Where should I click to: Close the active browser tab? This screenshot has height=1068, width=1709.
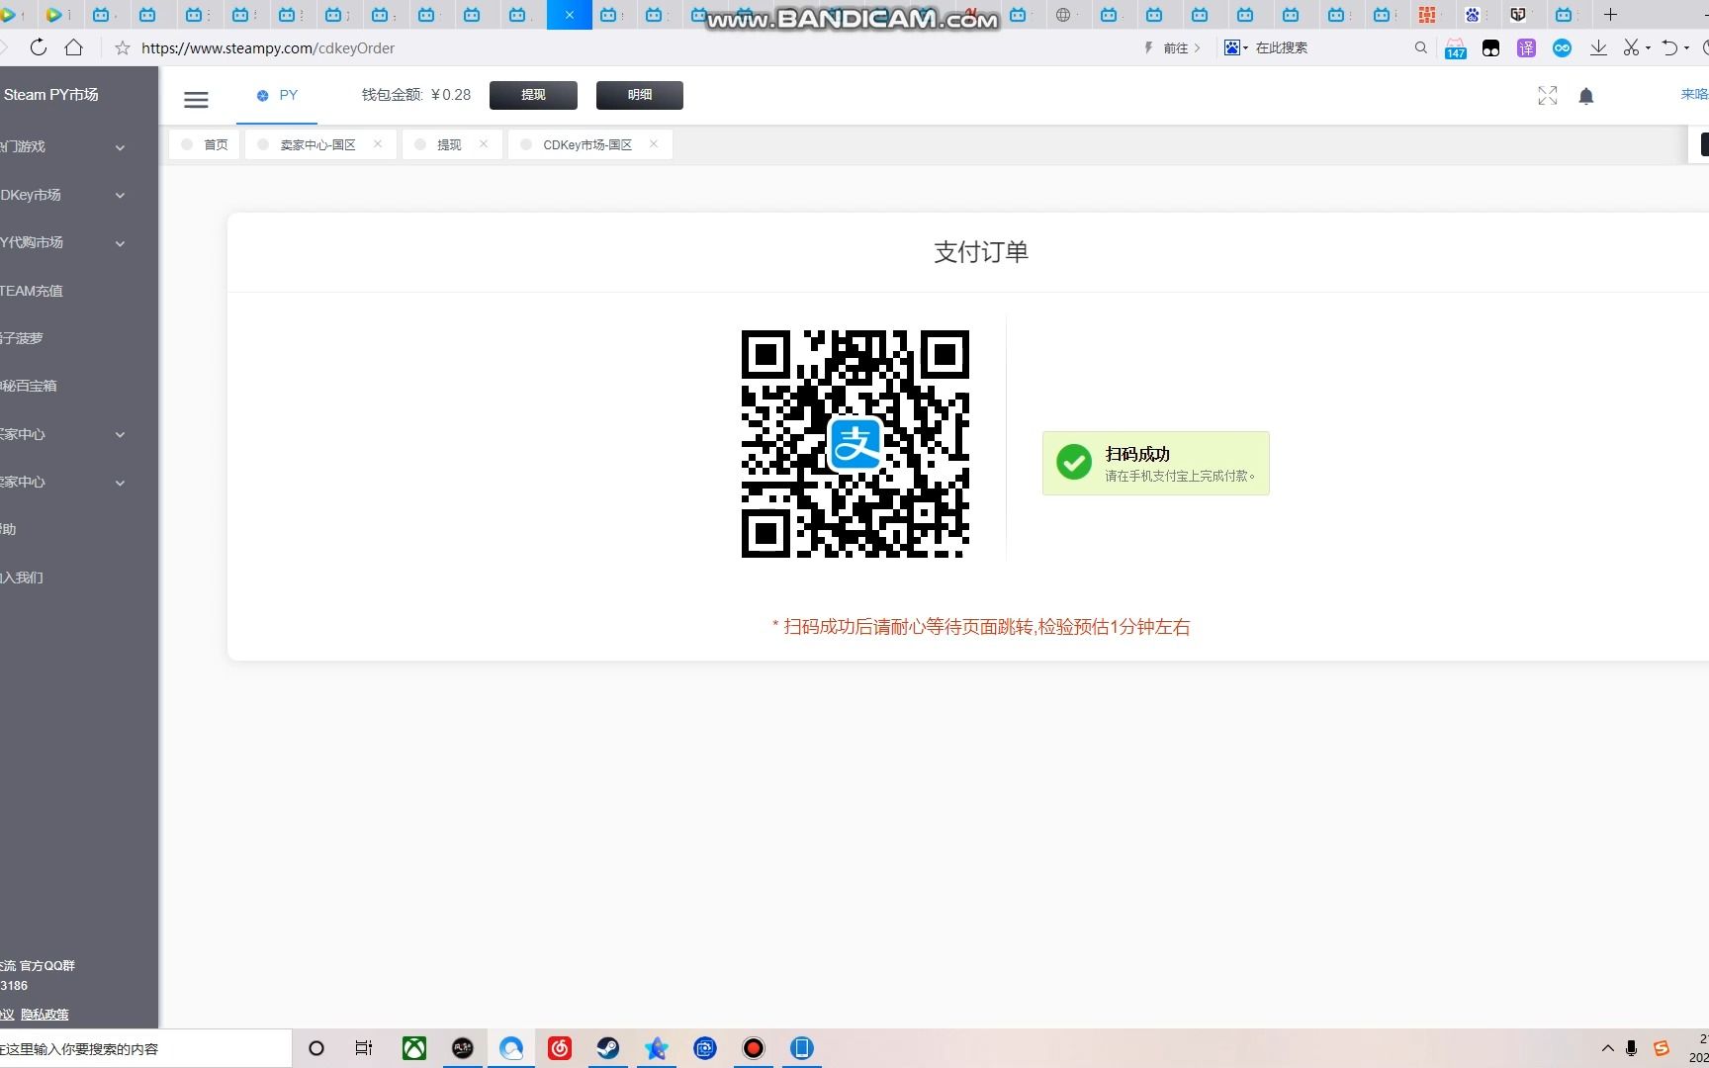(570, 15)
